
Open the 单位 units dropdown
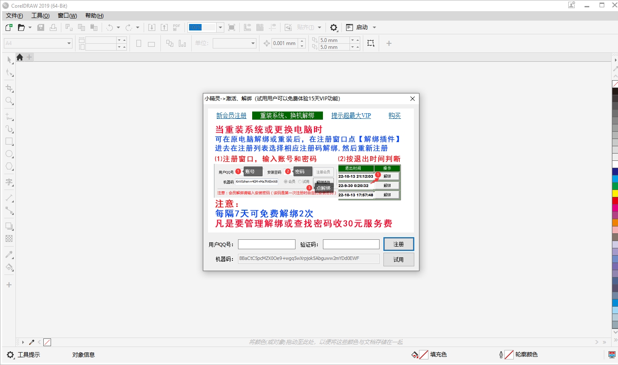click(x=253, y=43)
